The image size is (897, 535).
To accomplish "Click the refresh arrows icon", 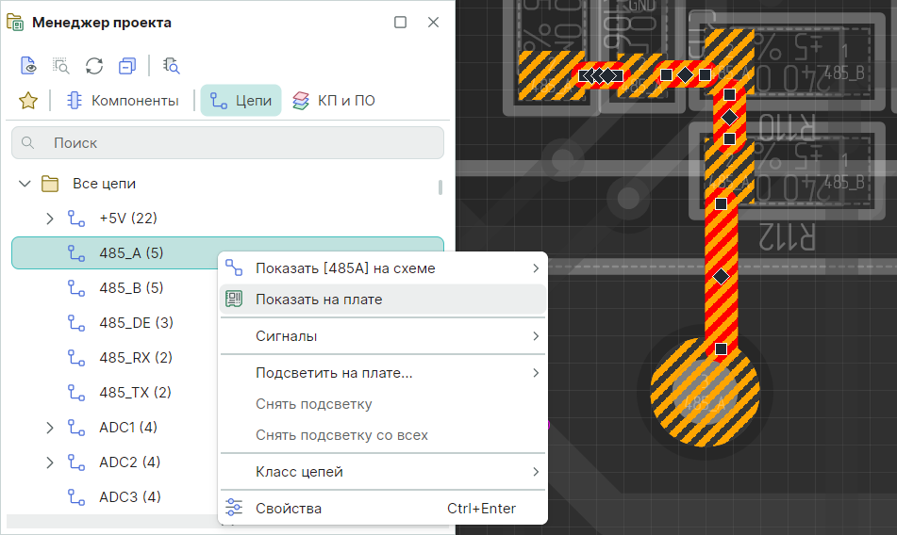I will click(x=94, y=66).
